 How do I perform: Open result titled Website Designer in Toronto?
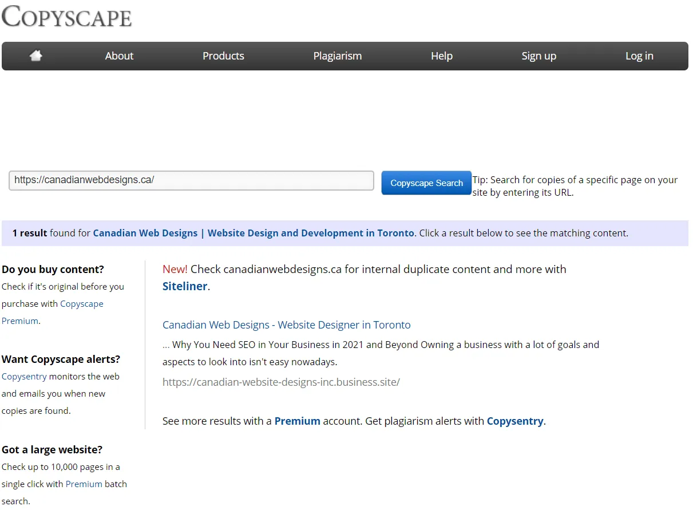286,325
